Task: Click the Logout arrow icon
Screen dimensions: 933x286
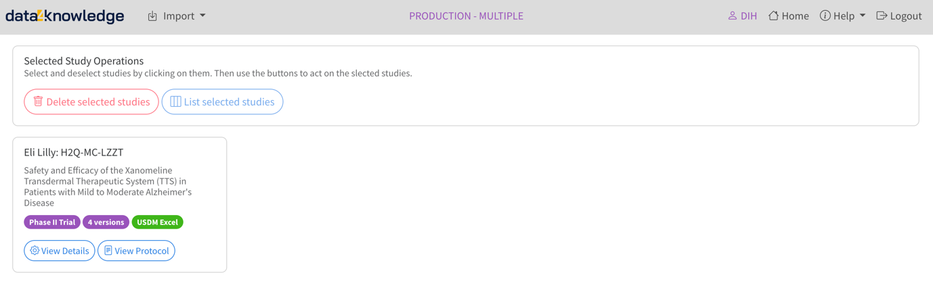Action: pos(881,16)
